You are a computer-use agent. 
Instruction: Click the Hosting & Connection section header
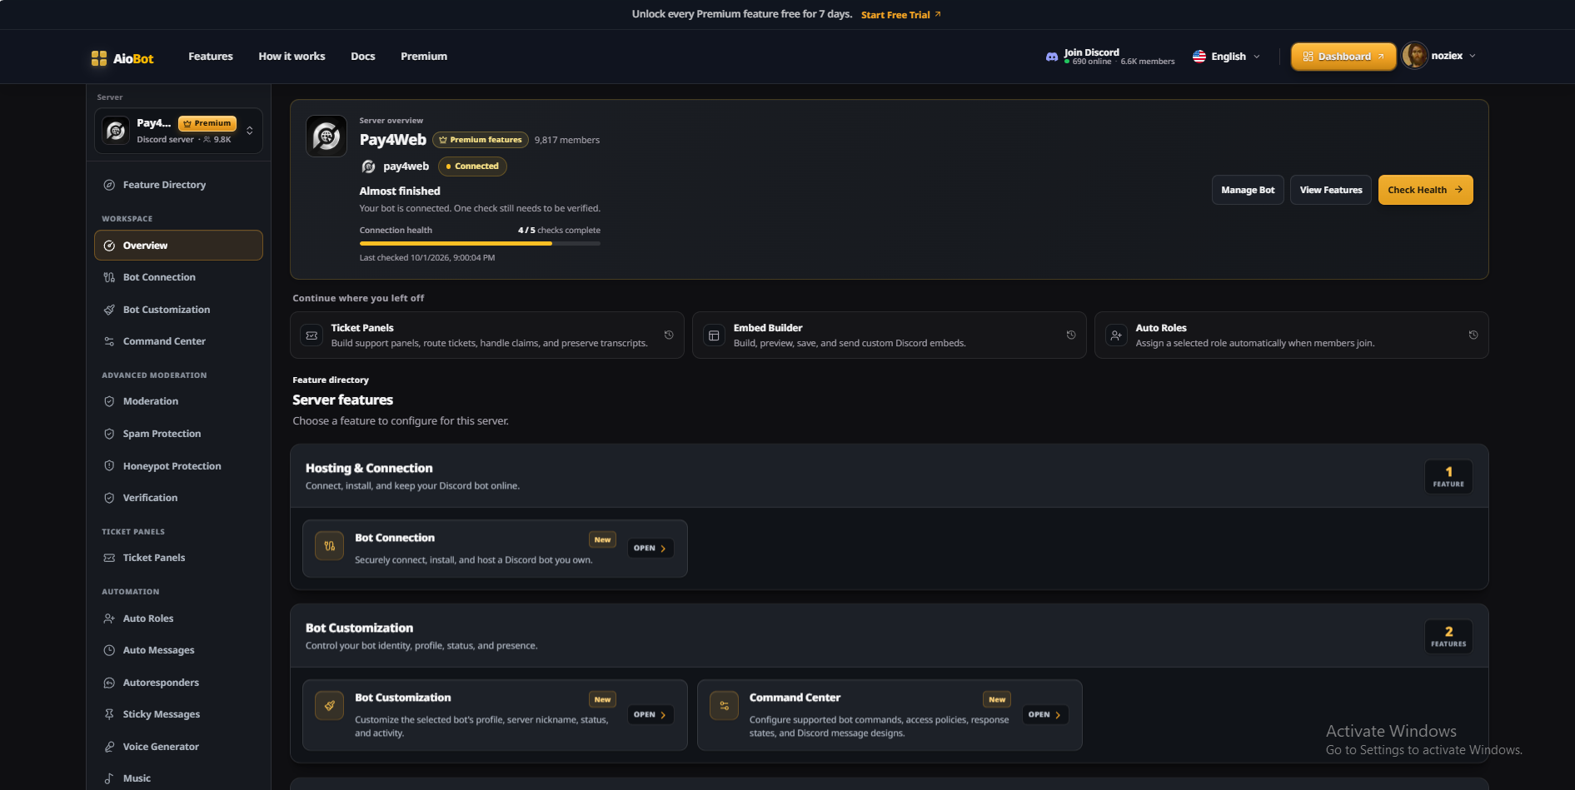click(x=889, y=476)
